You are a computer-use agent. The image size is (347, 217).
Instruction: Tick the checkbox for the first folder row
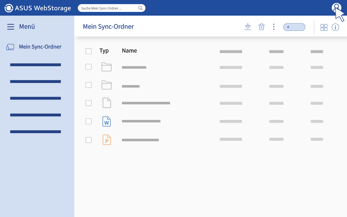point(88,67)
